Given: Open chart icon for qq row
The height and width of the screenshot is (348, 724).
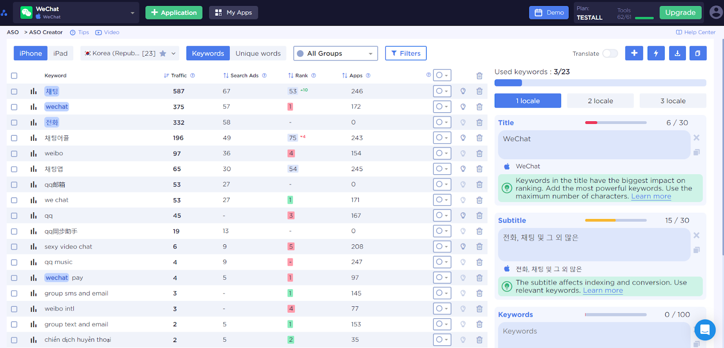Looking at the screenshot, I should [x=33, y=216].
